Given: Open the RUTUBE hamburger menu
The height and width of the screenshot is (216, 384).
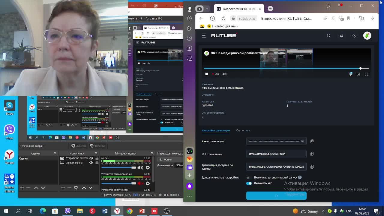Looking at the screenshot, I should pyautogui.click(x=204, y=35).
